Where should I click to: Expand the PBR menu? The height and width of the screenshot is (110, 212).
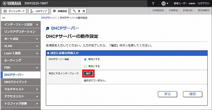[x=21, y=68]
